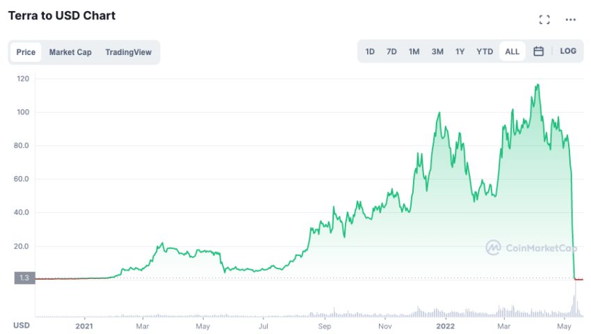Open the three-dot more options menu
The width and height of the screenshot is (591, 334).
click(x=571, y=19)
